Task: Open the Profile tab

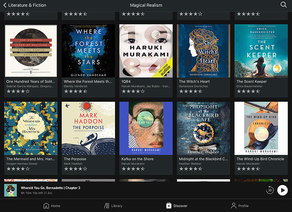Action: click(239, 206)
